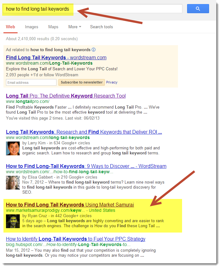This screenshot has width=221, height=268.
Task: Open Fuel Your PPC Strategy HubSpot result
Action: tap(76, 239)
